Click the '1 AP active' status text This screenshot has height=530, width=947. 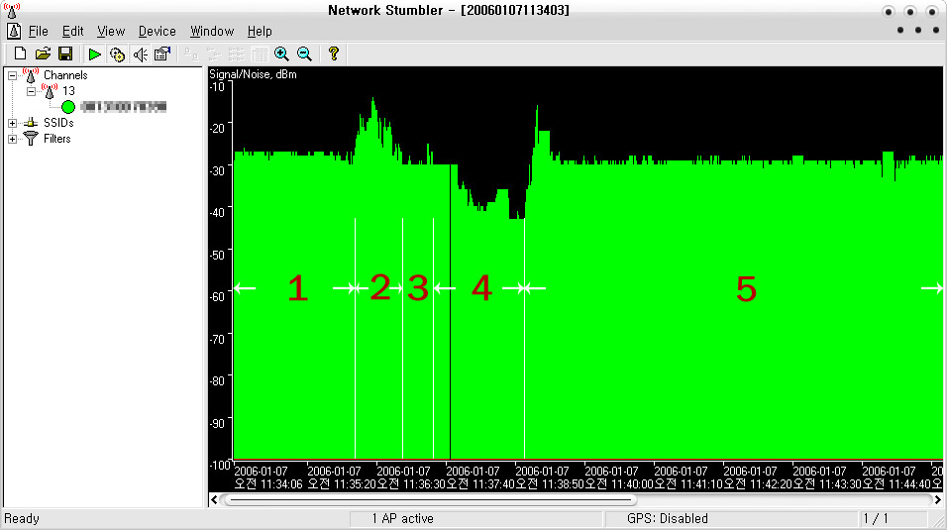coord(402,518)
